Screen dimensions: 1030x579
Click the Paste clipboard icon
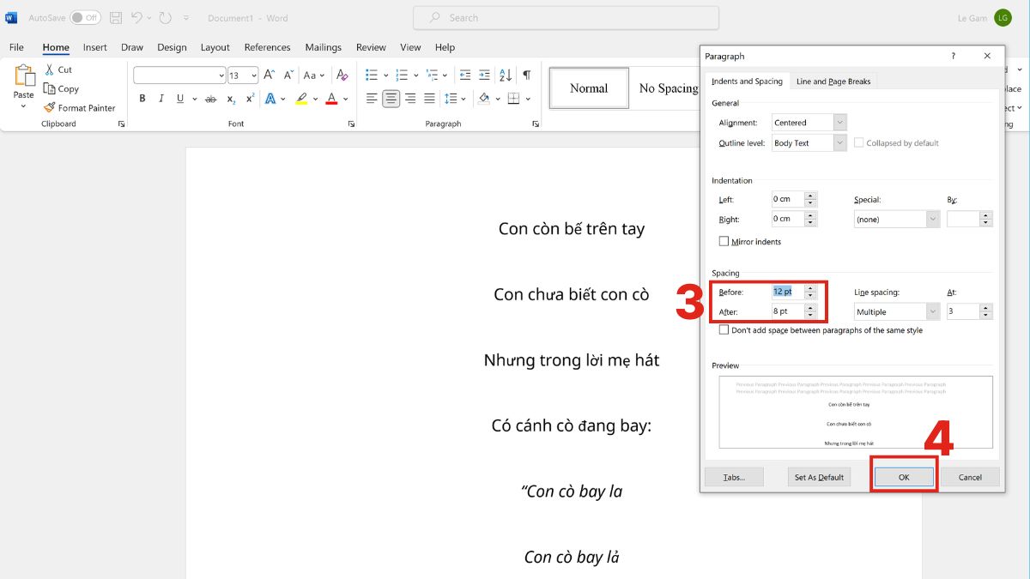pos(23,76)
